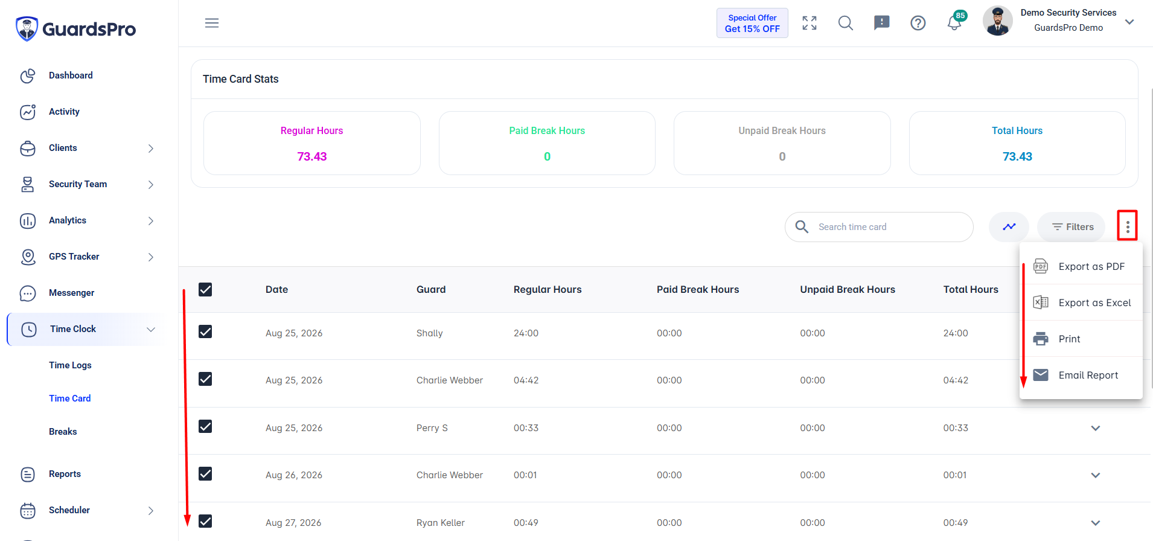Toggle the hamburger sidebar menu

tap(212, 23)
